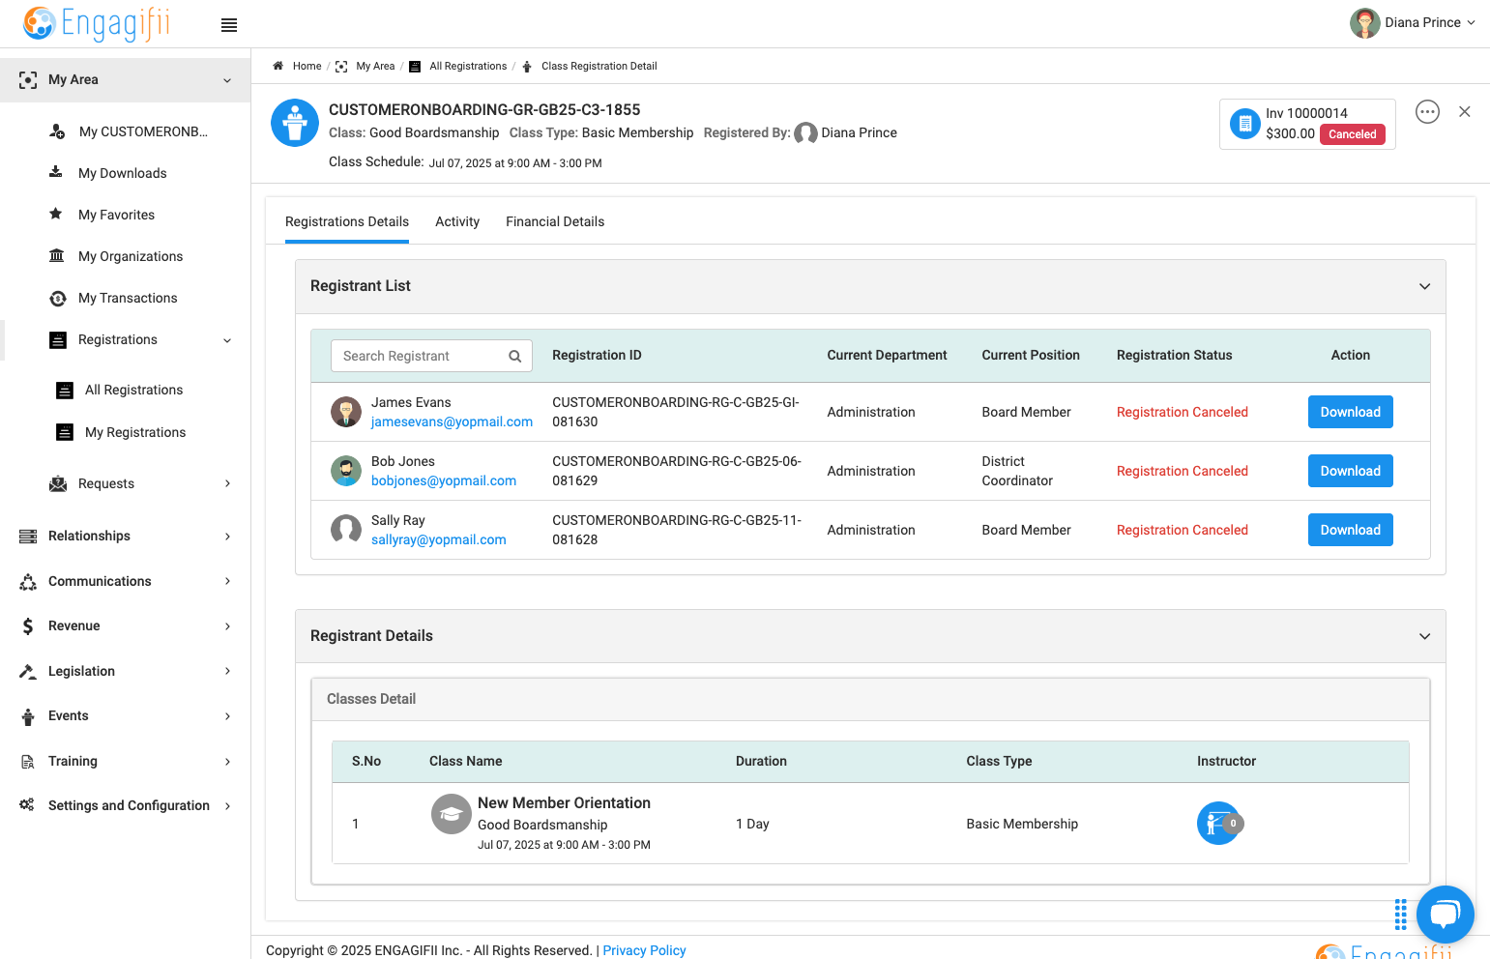1490x959 pixels.
Task: Click James Evans avatar
Action: (346, 412)
